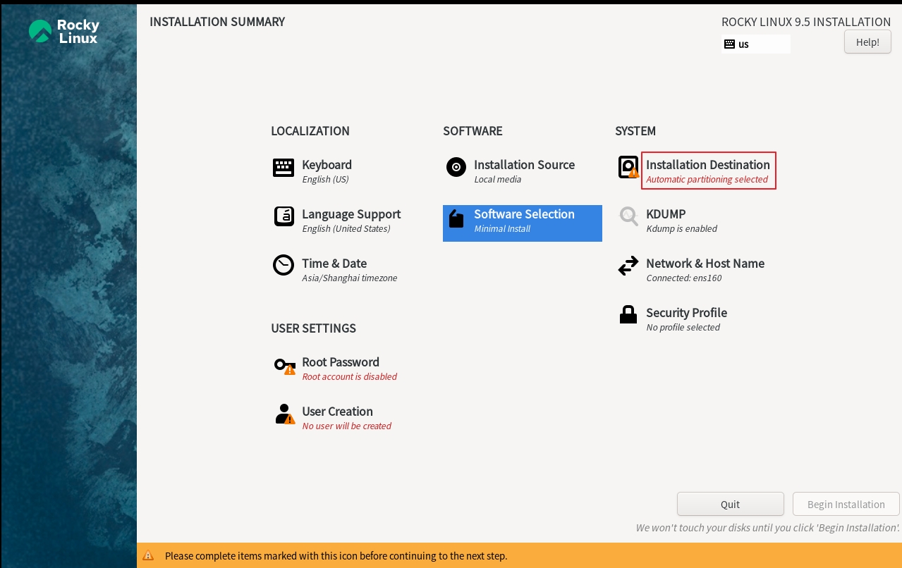902x568 pixels.
Task: Click the Begin Installation button
Action: click(x=846, y=504)
